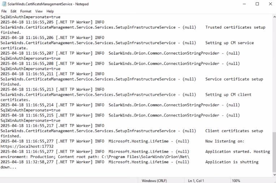This screenshot has width=276, height=183.
Task: Click the 100% zoom status indicator
Action: tap(236, 181)
